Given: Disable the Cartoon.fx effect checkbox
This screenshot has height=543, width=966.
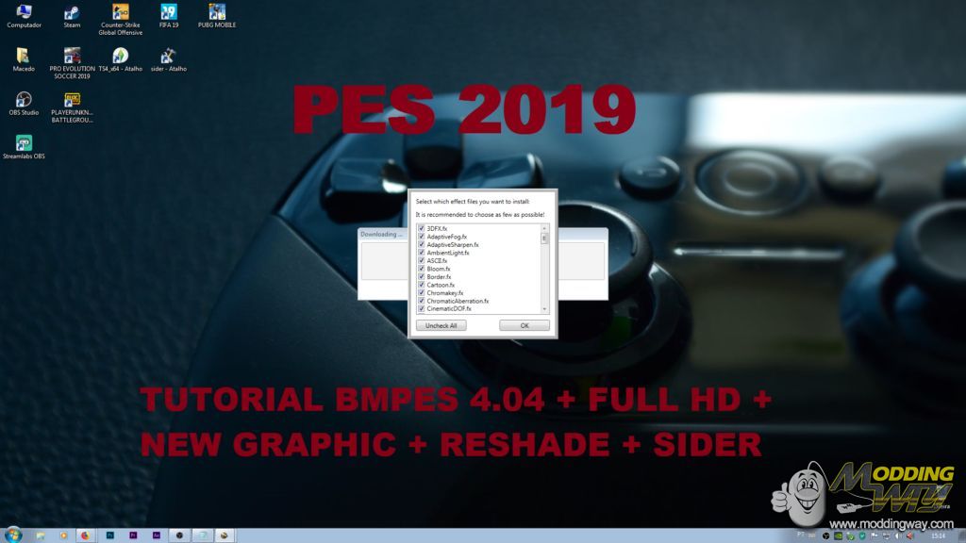Looking at the screenshot, I should click(x=422, y=285).
